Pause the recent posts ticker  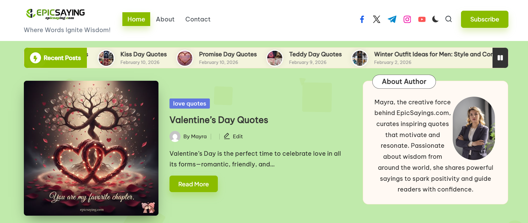(x=500, y=58)
